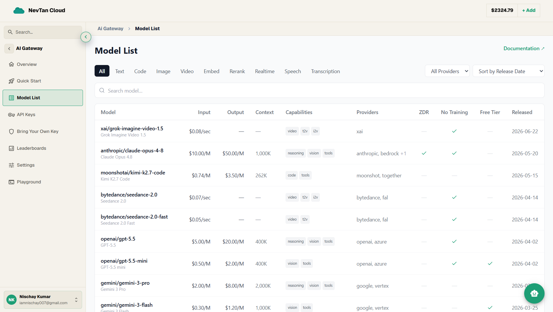The image size is (553, 312).
Task: Open openai/gpt-5.5 model link
Action: (x=118, y=239)
